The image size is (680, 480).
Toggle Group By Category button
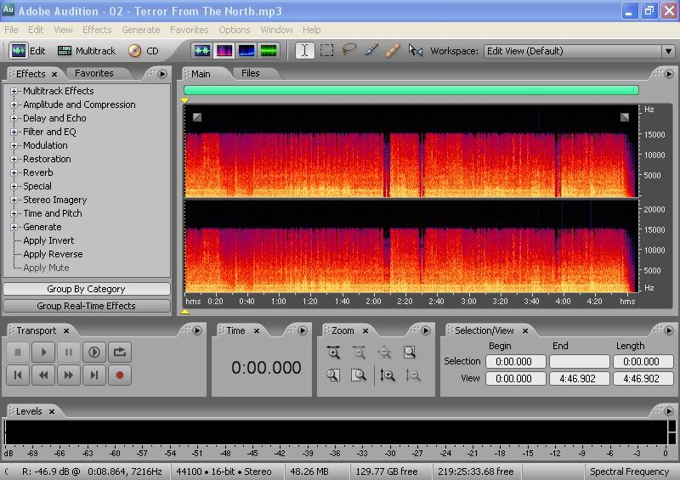[x=87, y=289]
